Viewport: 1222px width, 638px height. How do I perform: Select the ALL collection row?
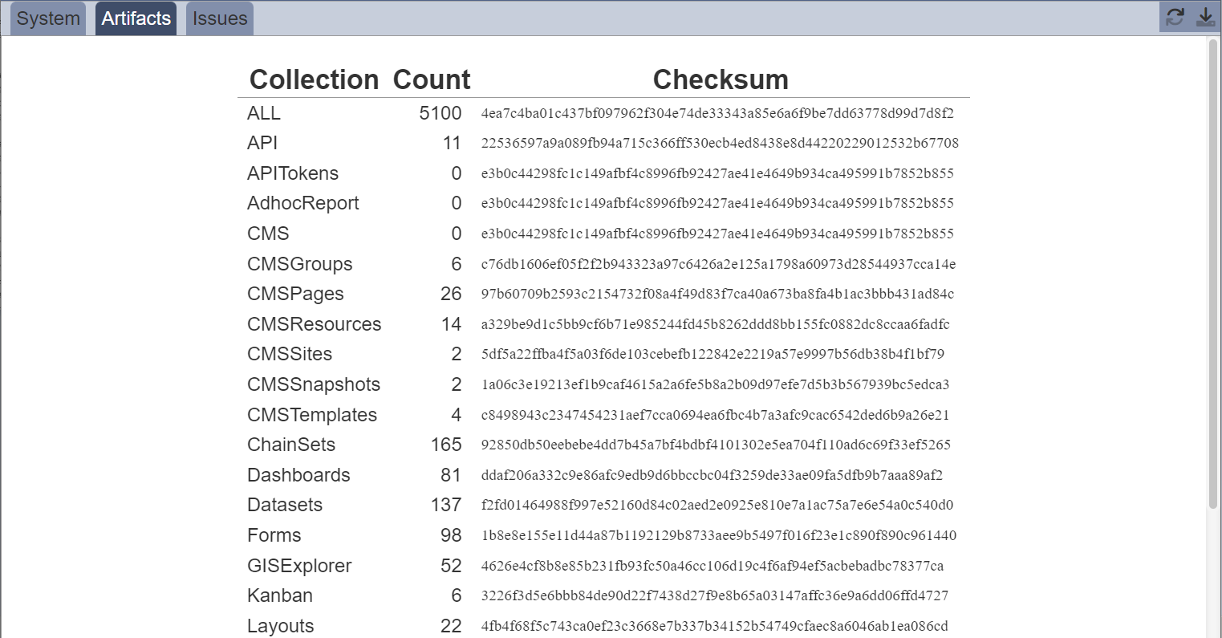click(x=603, y=113)
